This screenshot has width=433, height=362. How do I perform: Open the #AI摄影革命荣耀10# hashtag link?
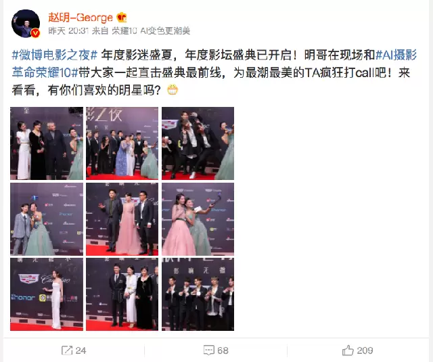pos(214,64)
